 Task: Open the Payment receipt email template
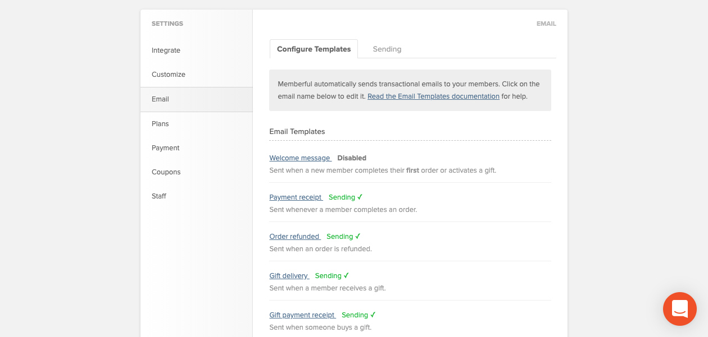click(x=296, y=197)
